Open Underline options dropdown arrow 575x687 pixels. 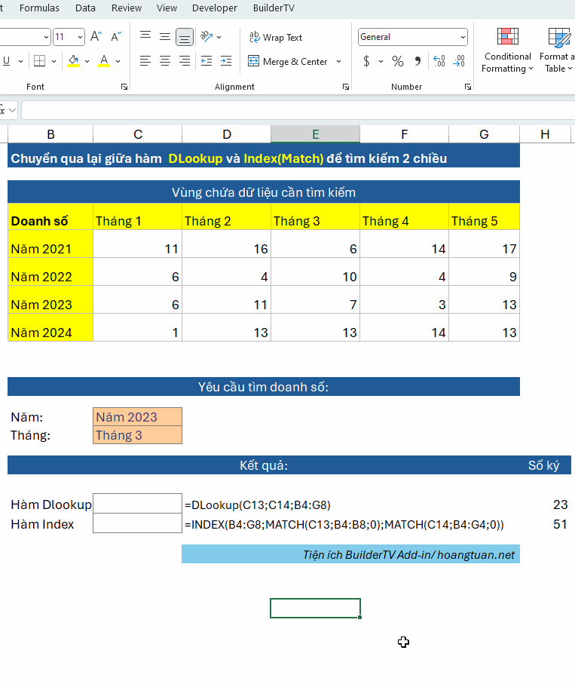click(x=20, y=61)
